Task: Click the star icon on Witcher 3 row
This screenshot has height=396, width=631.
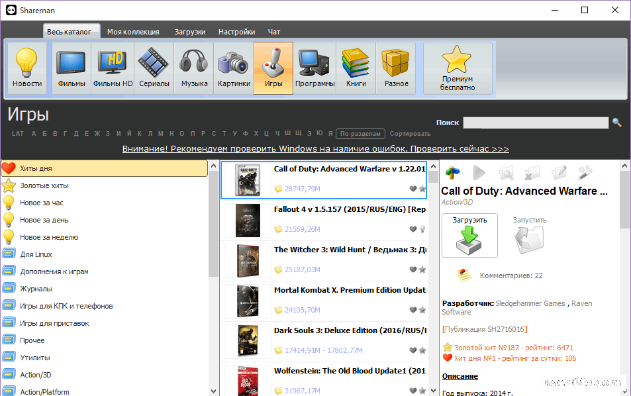Action: tap(422, 270)
